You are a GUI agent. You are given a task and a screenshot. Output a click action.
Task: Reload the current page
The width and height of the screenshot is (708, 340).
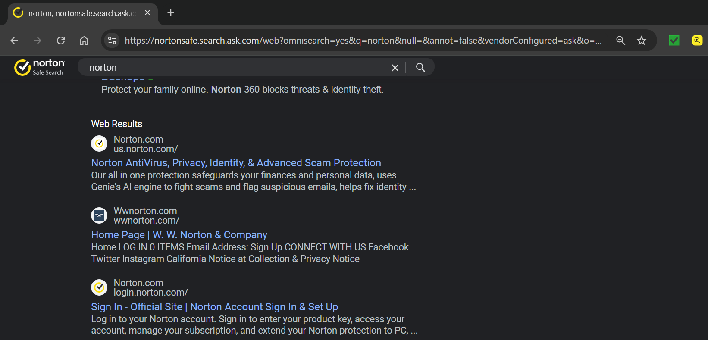point(61,41)
